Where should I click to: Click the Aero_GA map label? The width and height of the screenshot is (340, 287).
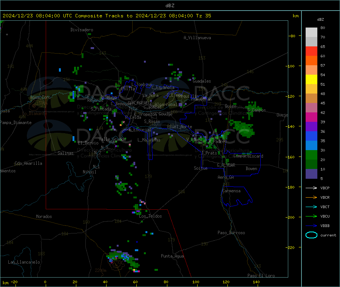pyautogui.click(x=226, y=177)
